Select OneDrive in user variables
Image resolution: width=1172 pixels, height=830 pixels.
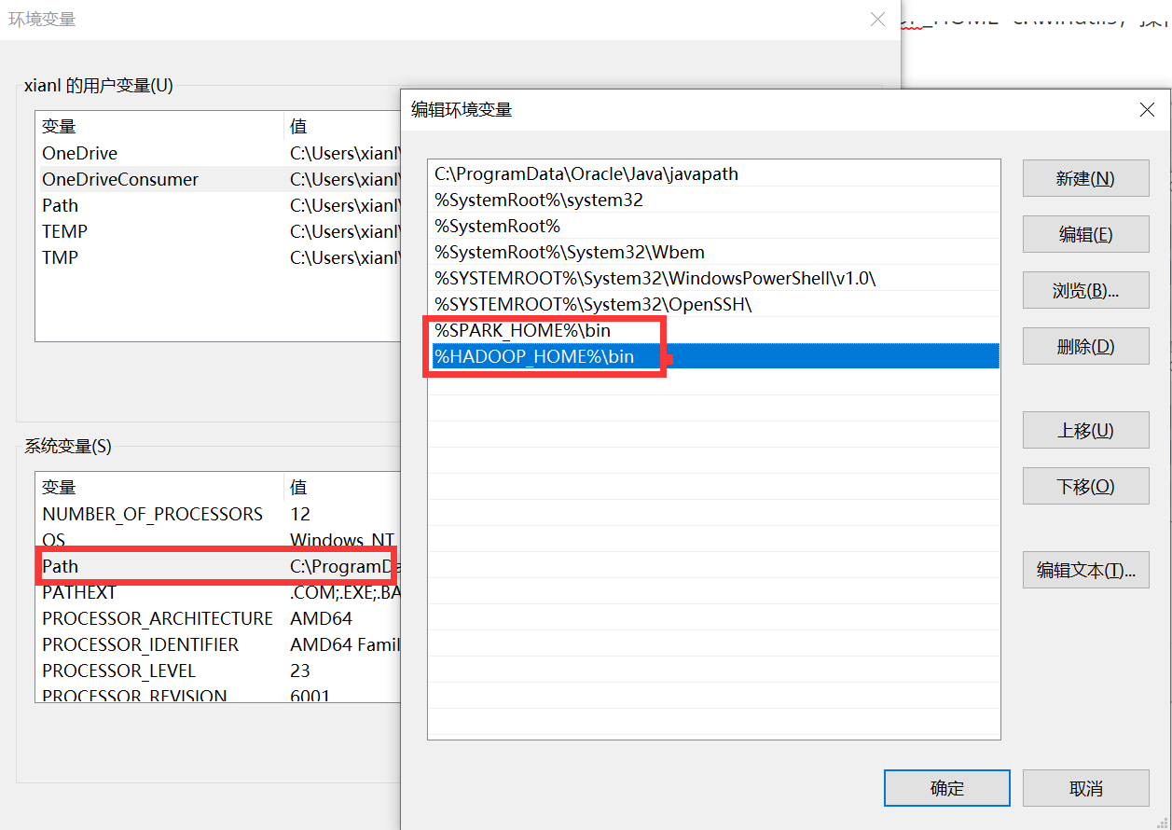tap(217, 153)
